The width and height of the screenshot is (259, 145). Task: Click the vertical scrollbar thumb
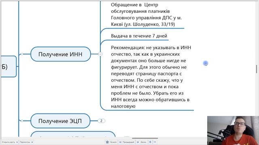(257, 69)
